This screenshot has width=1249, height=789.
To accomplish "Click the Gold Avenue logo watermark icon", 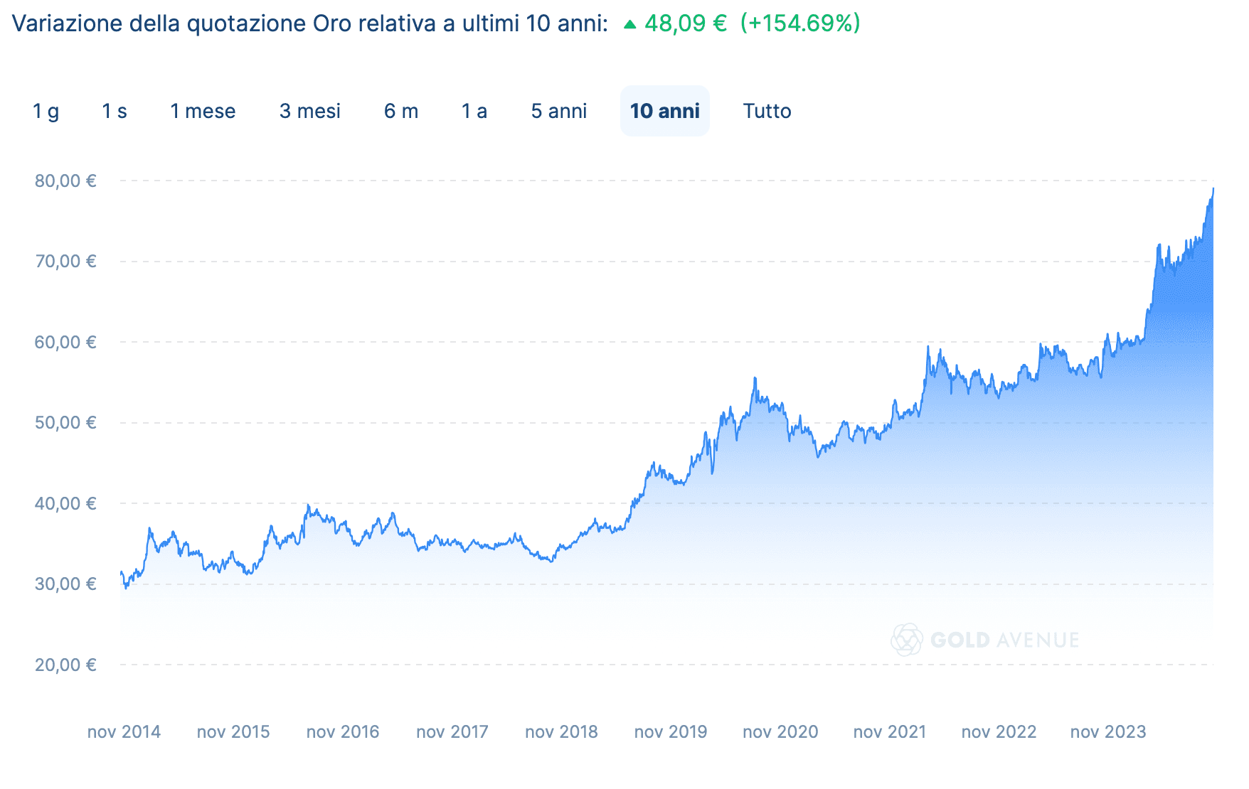I will click(x=907, y=640).
